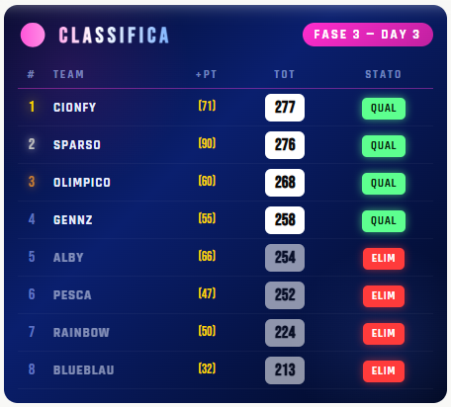Click the ELIM badge for BLUEBLAU
This screenshot has width=451, height=407.
pos(384,371)
